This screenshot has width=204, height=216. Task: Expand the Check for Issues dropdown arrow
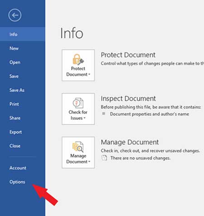[x=84, y=118]
